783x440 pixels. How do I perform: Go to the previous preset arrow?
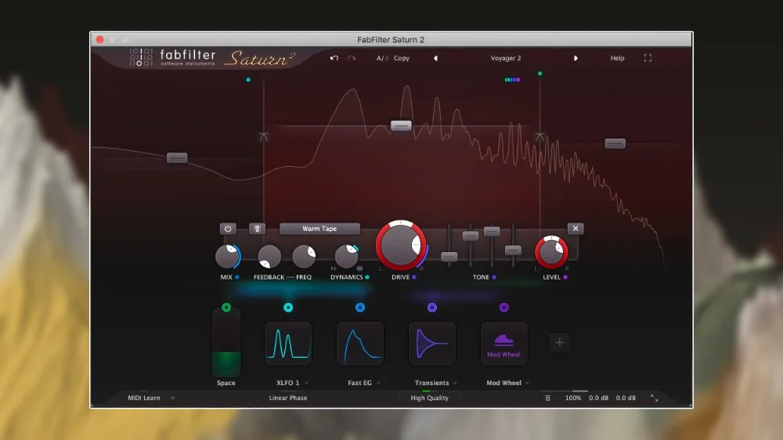pos(435,58)
